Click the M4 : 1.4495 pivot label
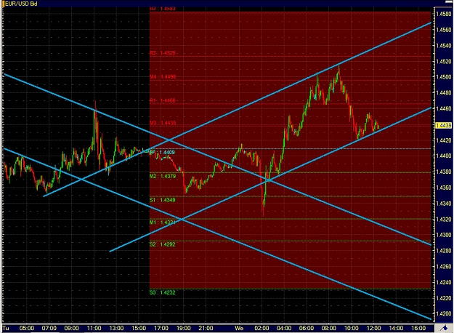454x333 pixels. [x=163, y=77]
